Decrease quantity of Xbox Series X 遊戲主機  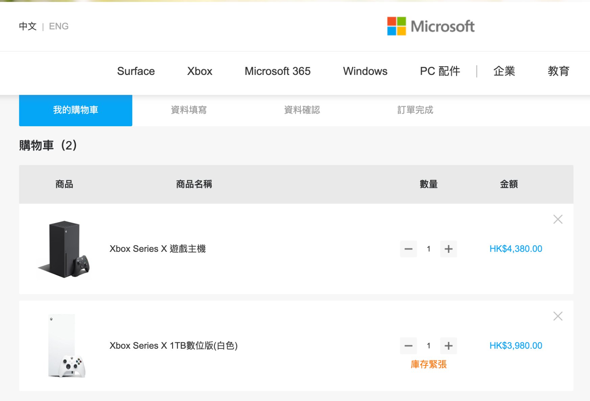[x=408, y=249]
